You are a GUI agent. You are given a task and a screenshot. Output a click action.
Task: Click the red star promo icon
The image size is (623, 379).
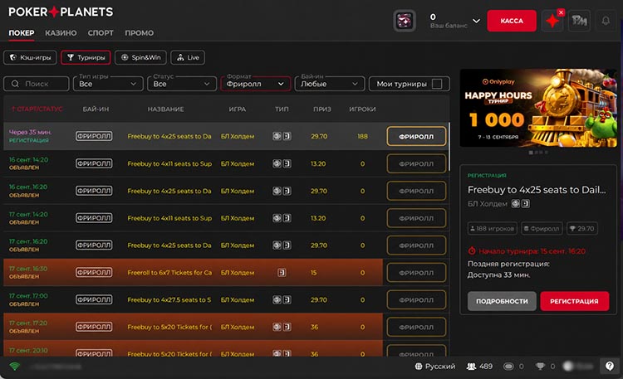coord(552,21)
